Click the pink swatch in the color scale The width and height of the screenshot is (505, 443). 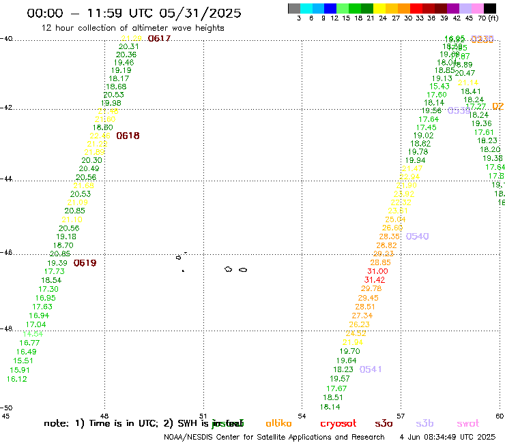477,8
